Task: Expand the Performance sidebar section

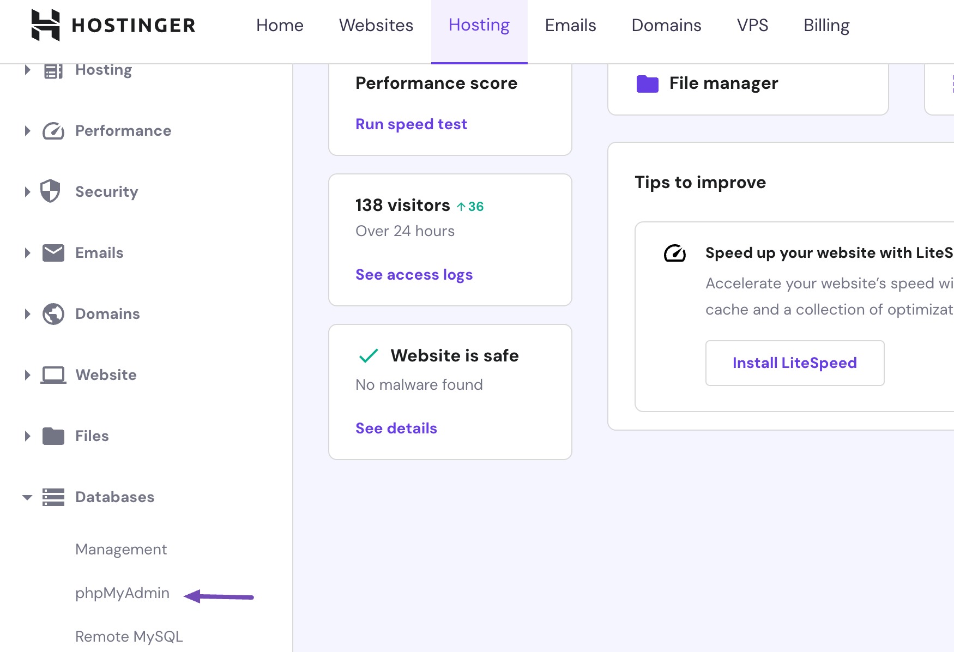Action: pyautogui.click(x=27, y=131)
